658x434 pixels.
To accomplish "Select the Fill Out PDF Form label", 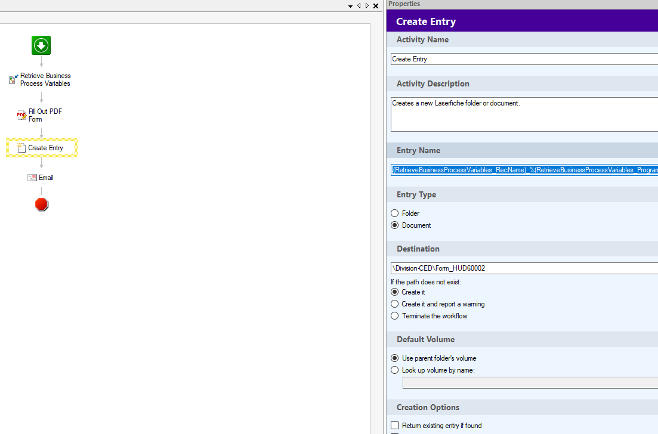I will (45, 115).
